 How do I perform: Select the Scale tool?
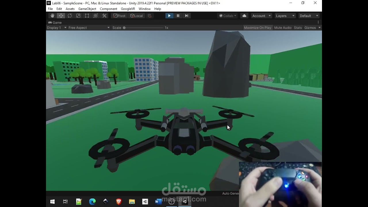coord(78,16)
